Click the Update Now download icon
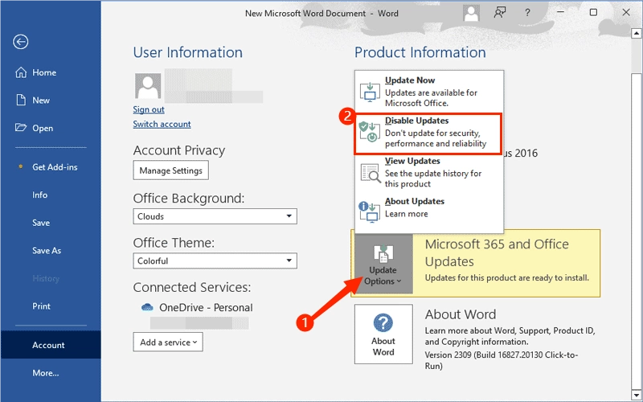 coord(370,92)
